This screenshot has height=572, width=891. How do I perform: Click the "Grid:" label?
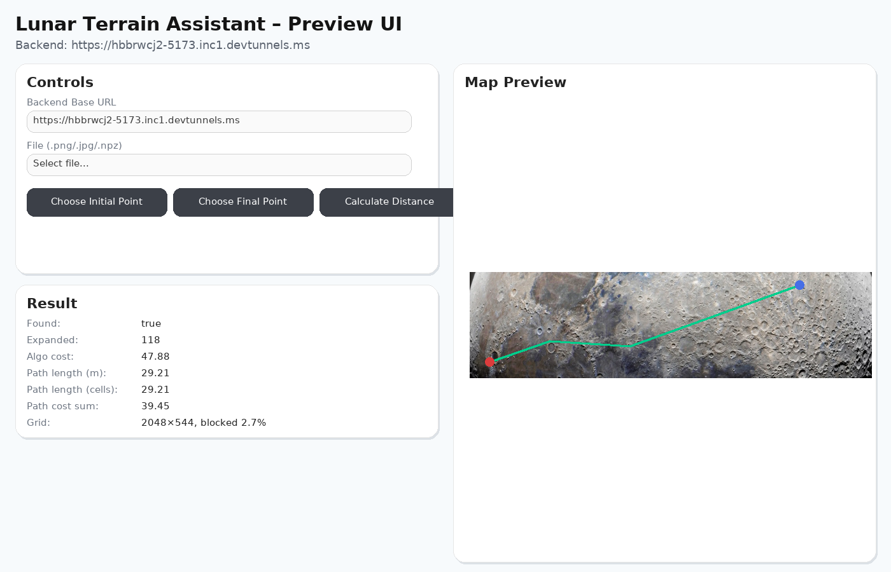tap(38, 423)
